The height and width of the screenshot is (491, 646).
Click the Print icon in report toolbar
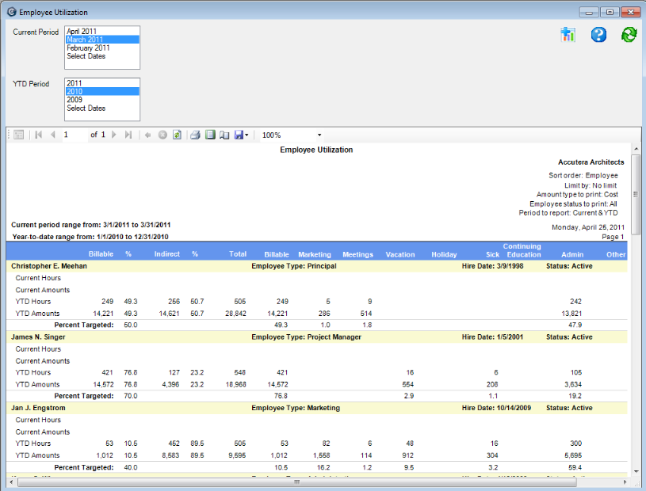point(195,135)
